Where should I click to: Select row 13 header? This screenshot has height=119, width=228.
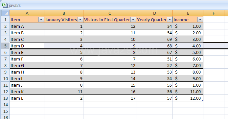[6, 98]
